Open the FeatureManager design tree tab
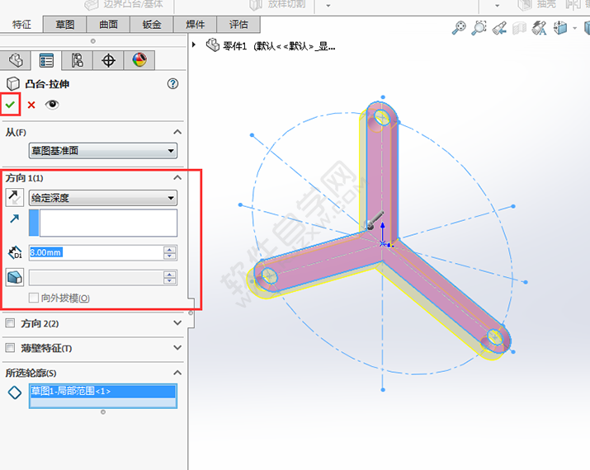This screenshot has height=470, width=590. (x=16, y=60)
